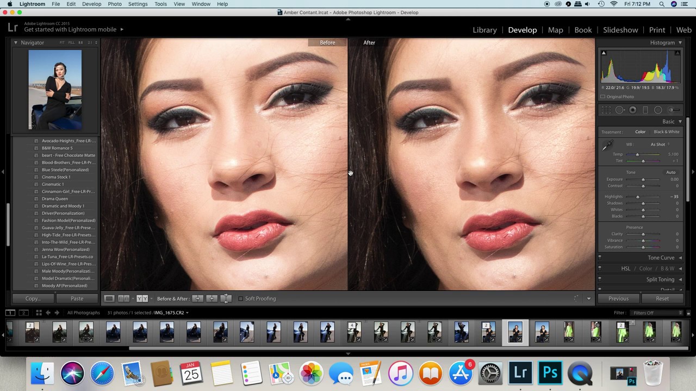Apply the Cinematic 1 preset
This screenshot has width=696, height=391.
tap(53, 184)
